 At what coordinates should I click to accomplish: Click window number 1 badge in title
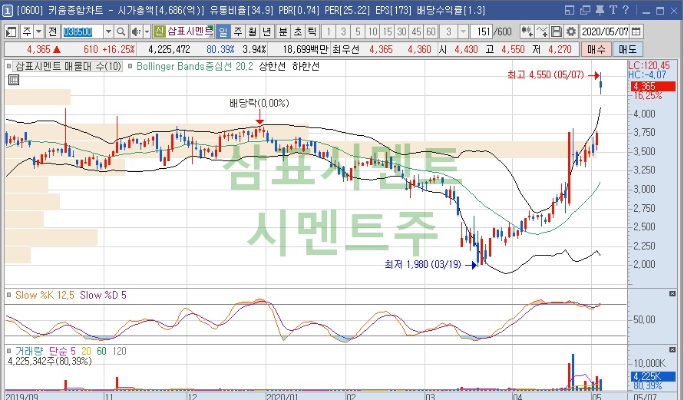[8, 11]
